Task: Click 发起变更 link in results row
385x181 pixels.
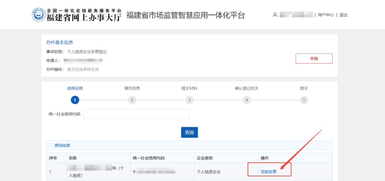Action: pos(268,172)
